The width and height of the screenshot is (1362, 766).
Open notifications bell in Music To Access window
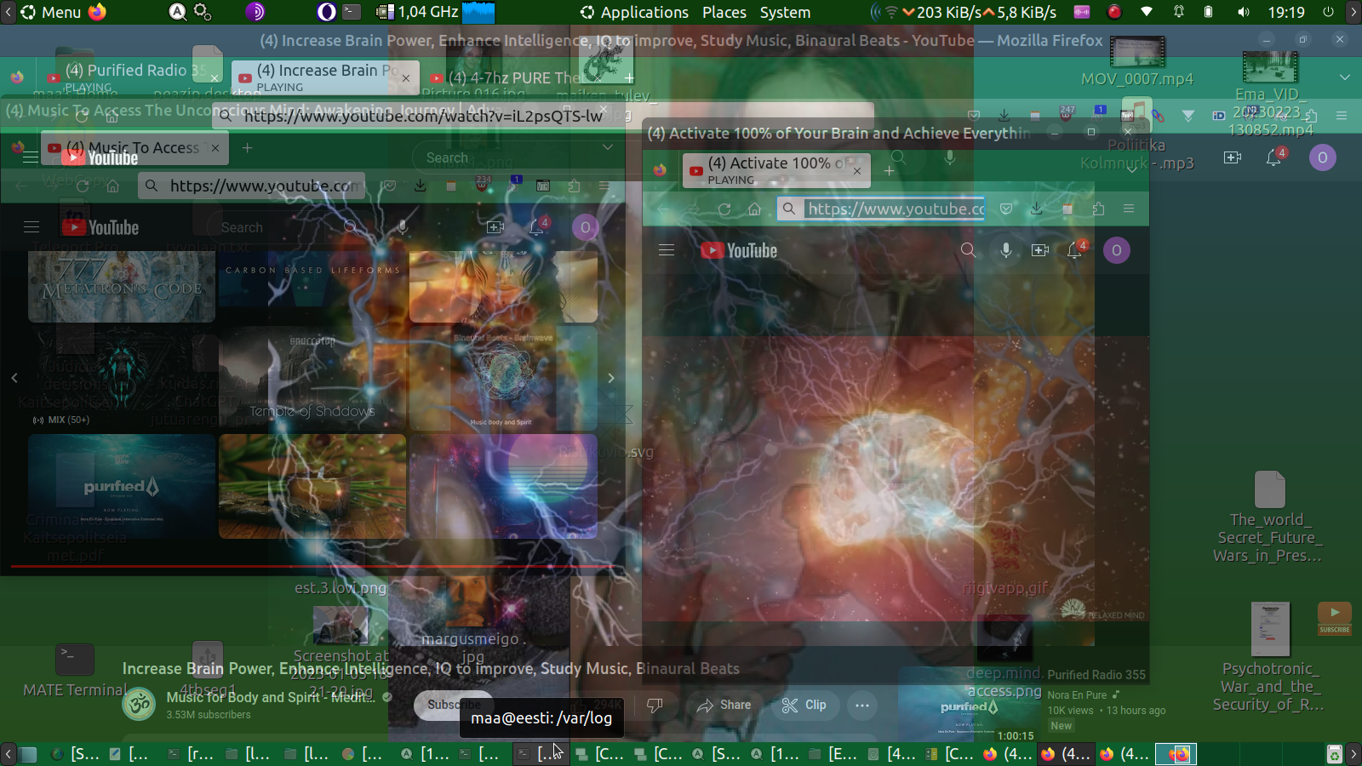537,227
